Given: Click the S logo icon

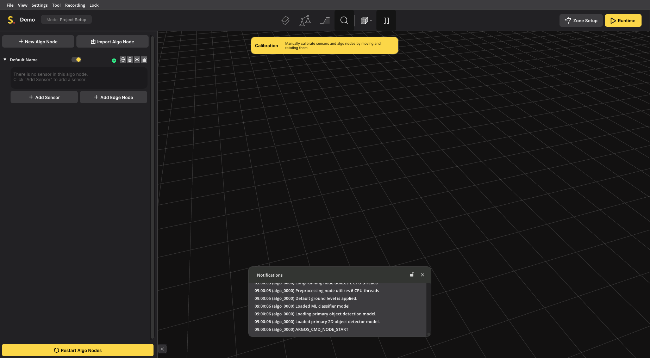Looking at the screenshot, I should point(11,20).
